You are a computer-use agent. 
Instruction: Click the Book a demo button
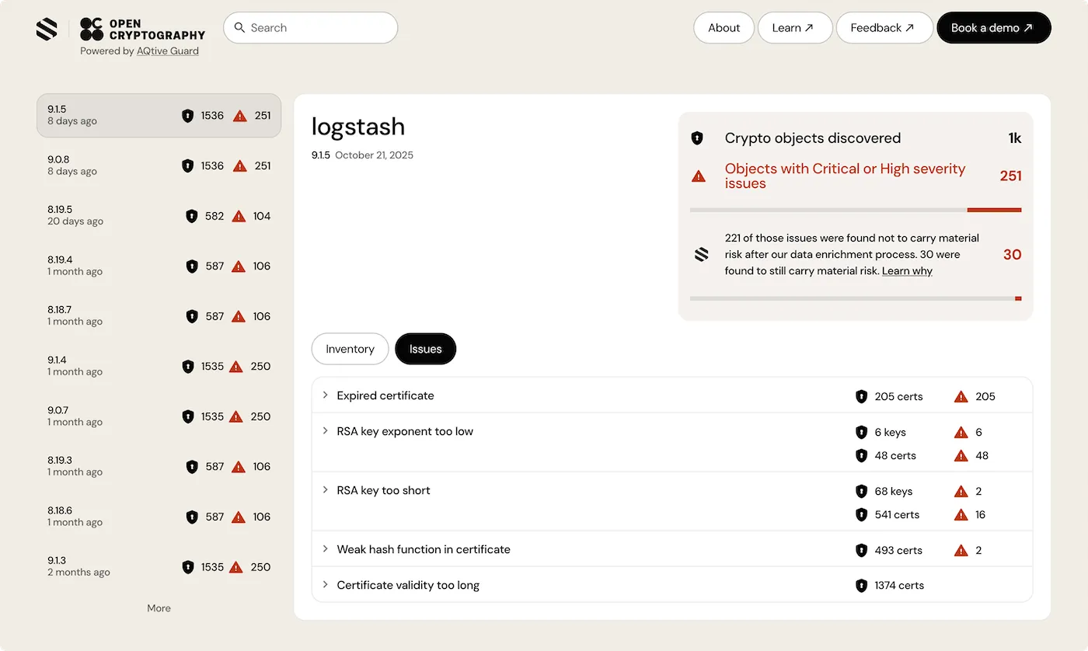(x=994, y=28)
